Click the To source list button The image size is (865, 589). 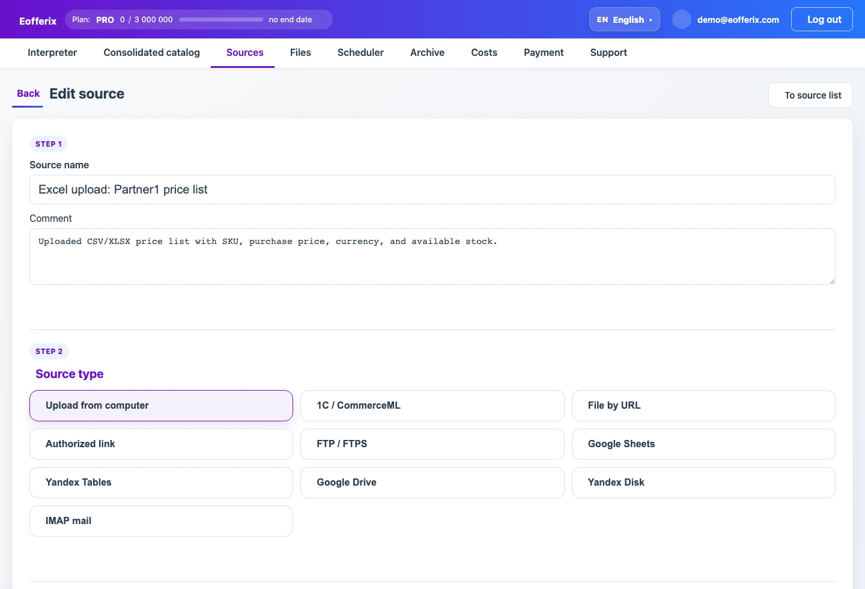pyautogui.click(x=810, y=95)
